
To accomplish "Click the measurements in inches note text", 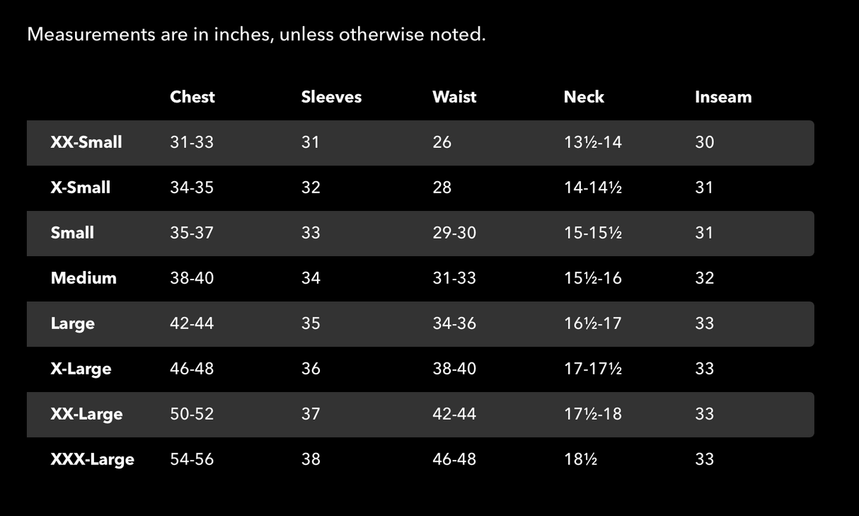I will point(256,34).
